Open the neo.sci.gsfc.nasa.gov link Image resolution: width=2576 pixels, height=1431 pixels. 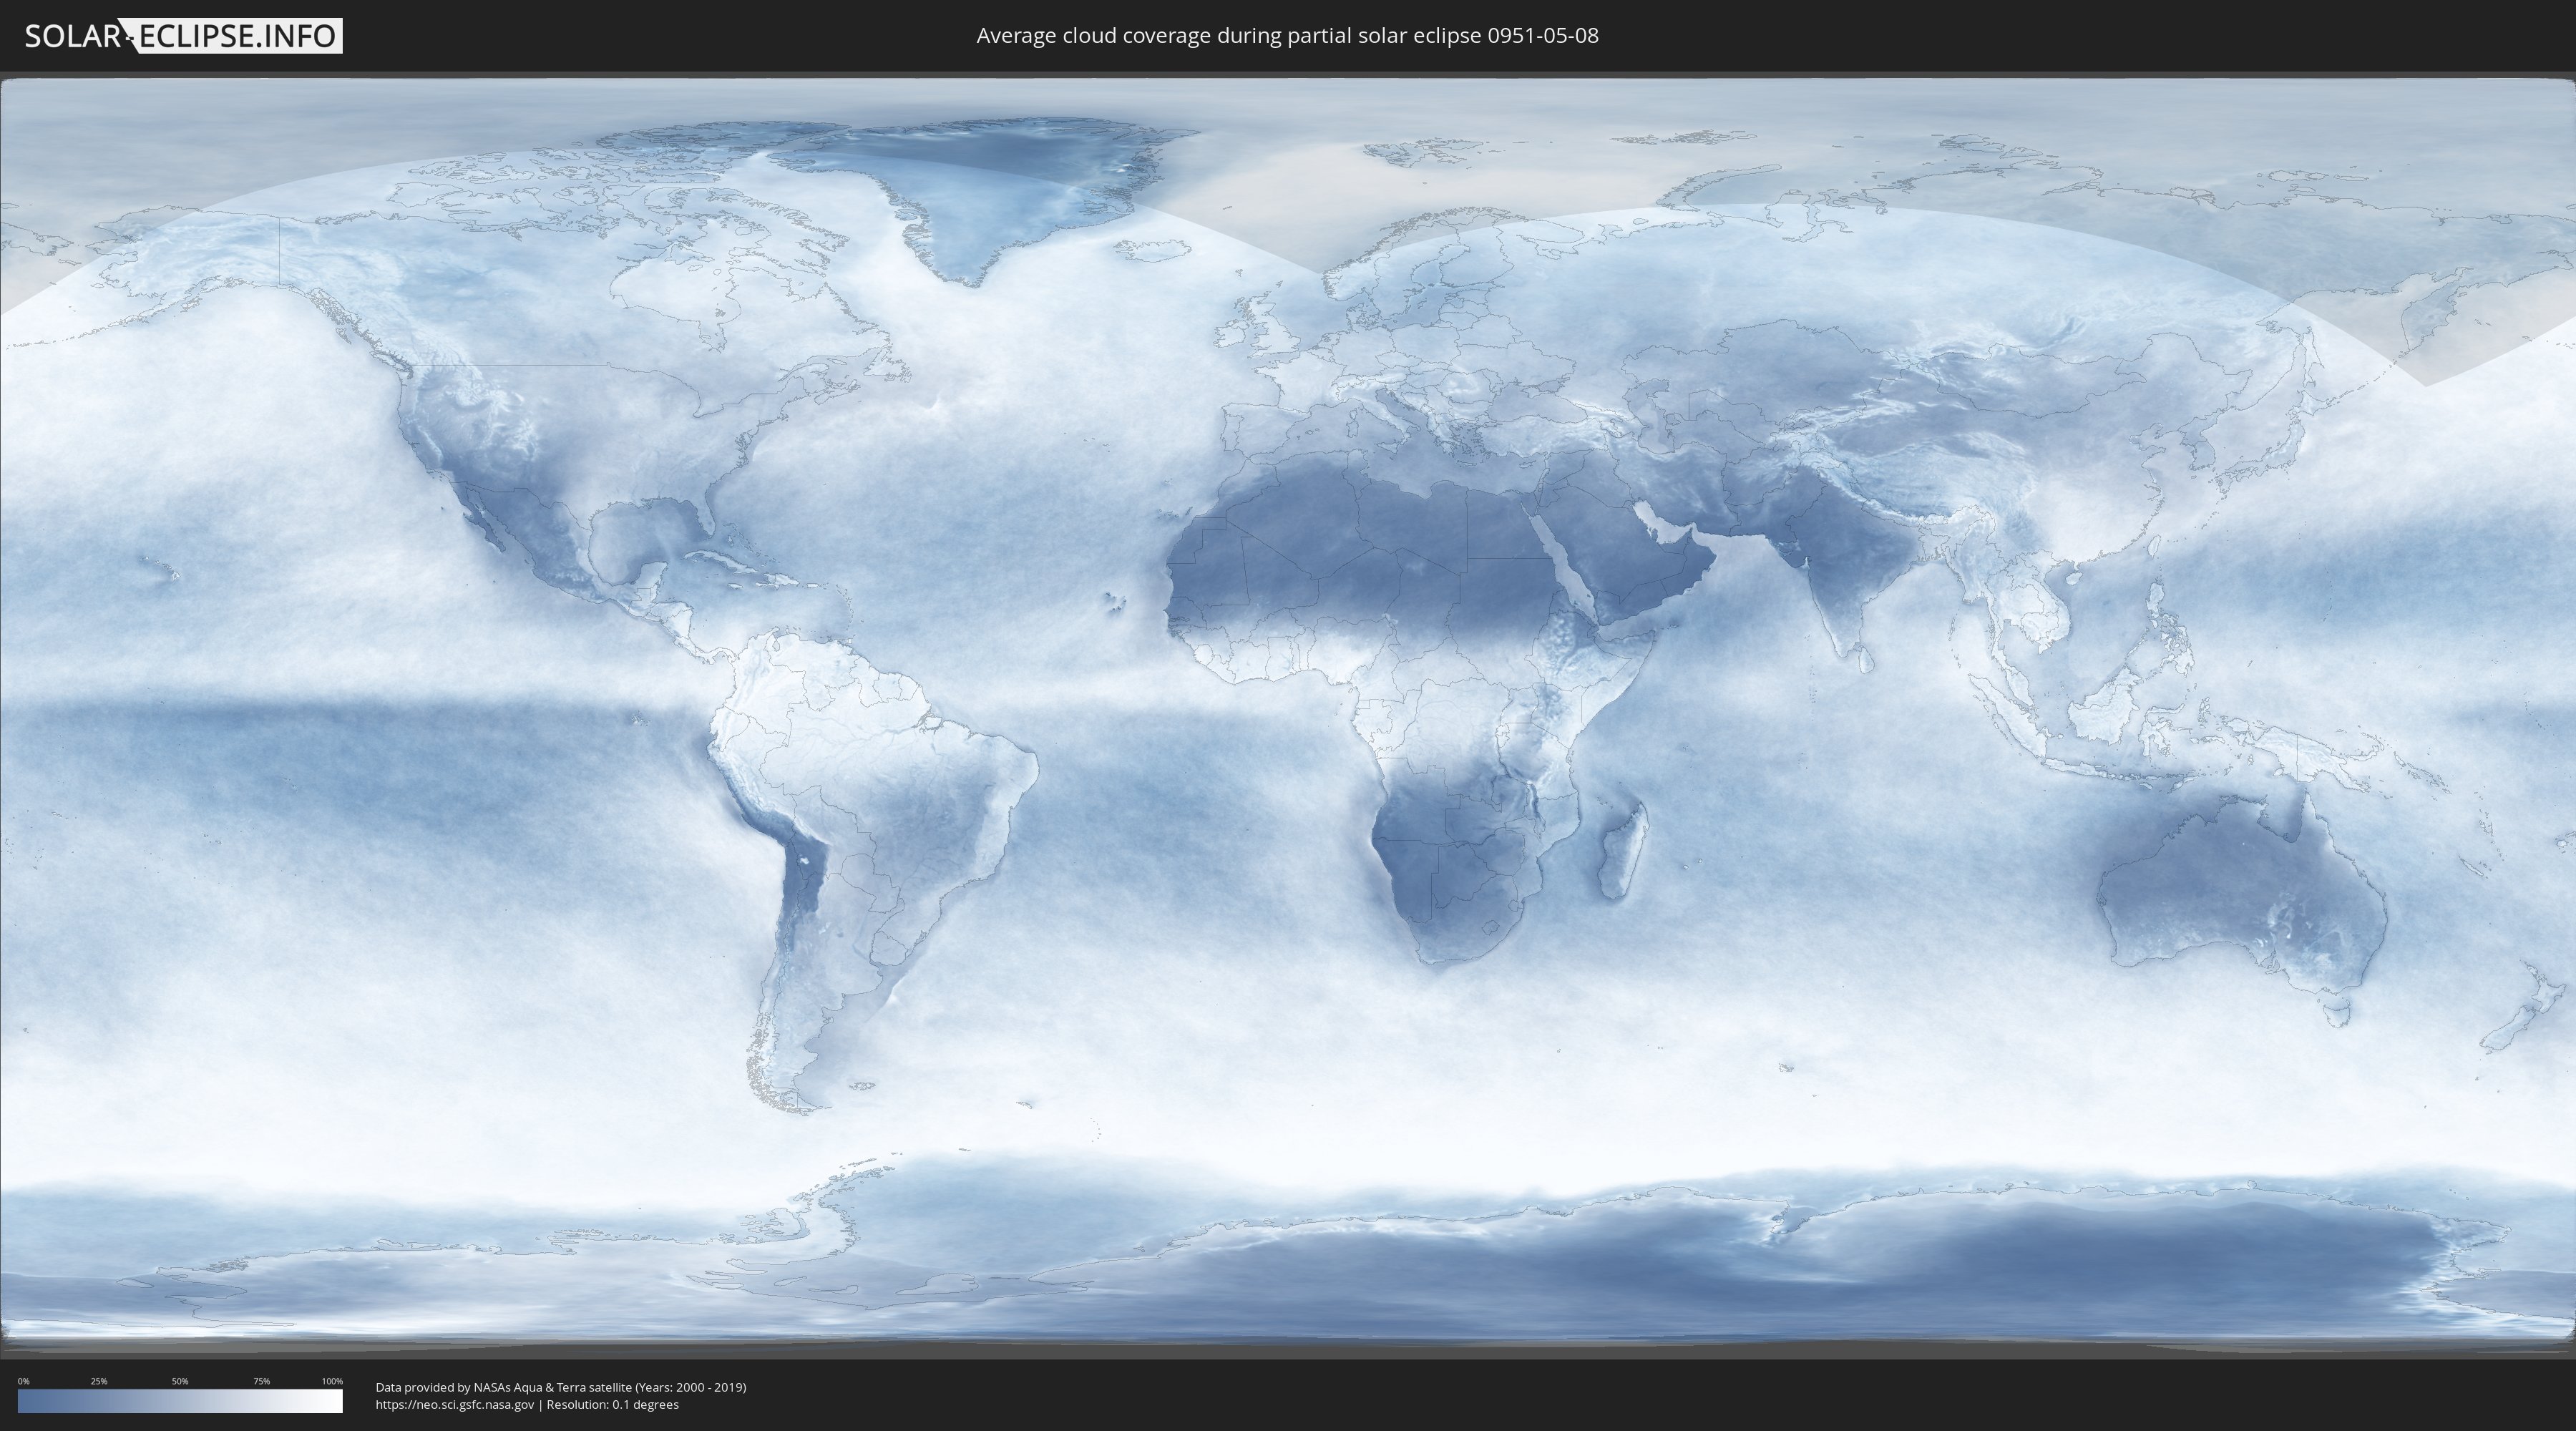pyautogui.click(x=454, y=1404)
